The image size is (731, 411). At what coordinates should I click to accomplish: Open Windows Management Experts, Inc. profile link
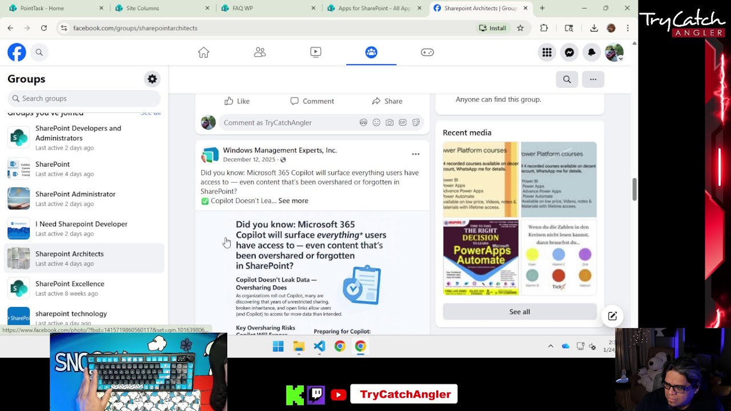[280, 150]
